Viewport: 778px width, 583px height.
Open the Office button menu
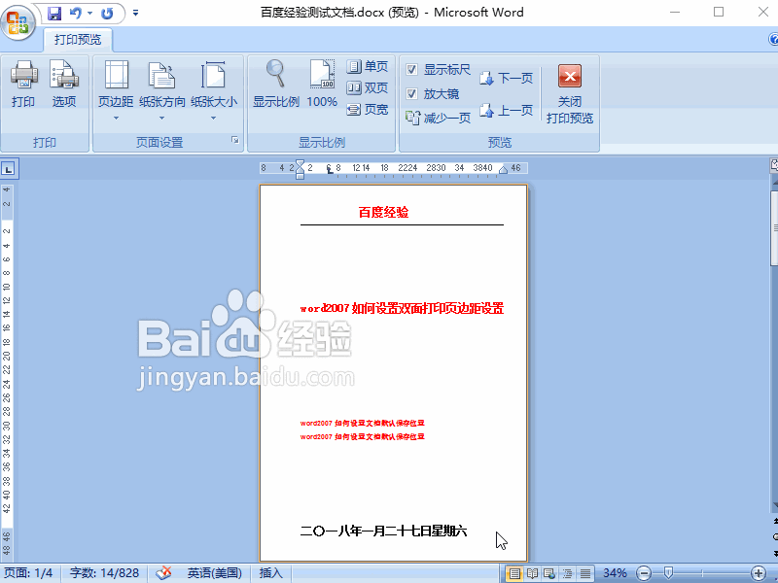tap(18, 21)
